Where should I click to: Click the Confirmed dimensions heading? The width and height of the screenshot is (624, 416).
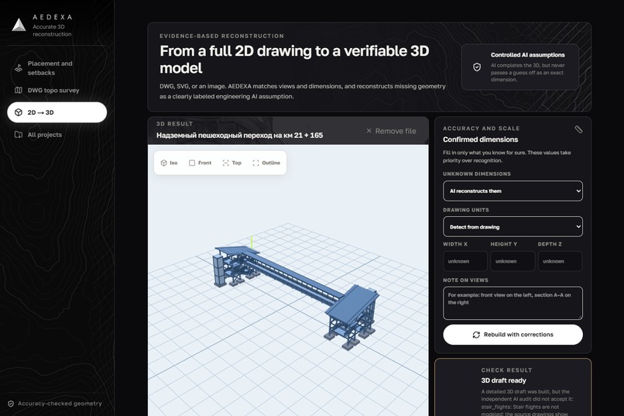(480, 139)
